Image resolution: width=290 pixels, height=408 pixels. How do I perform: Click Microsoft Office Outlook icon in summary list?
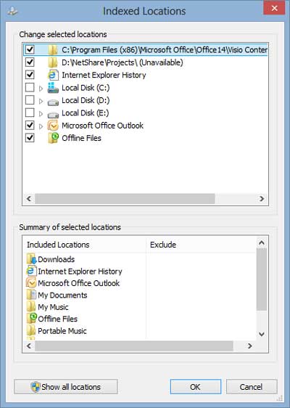31,283
